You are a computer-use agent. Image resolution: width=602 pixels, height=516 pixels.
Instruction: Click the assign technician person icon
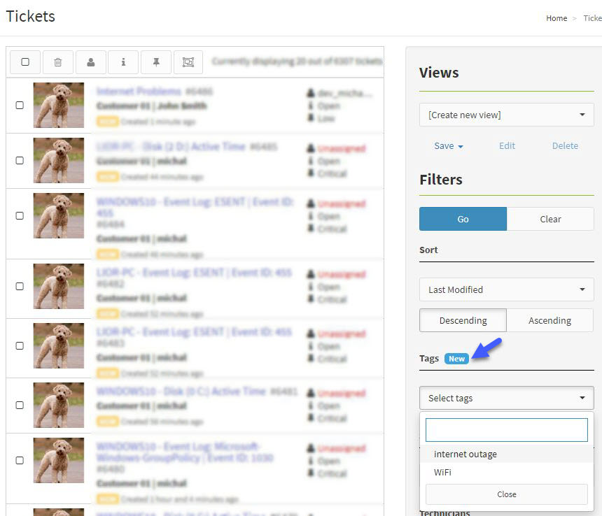pos(91,62)
